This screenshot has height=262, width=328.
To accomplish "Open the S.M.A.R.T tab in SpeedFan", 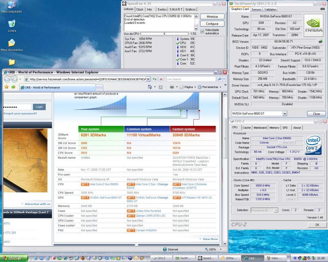I will tap(176, 10).
